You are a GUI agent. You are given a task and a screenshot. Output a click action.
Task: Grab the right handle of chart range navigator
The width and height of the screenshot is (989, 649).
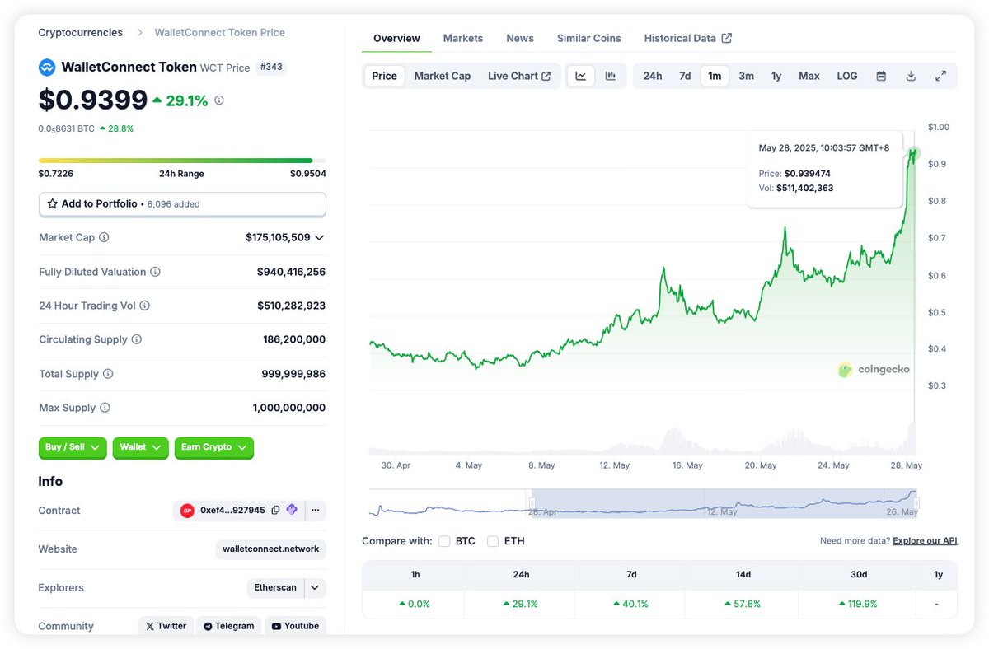[x=916, y=502]
